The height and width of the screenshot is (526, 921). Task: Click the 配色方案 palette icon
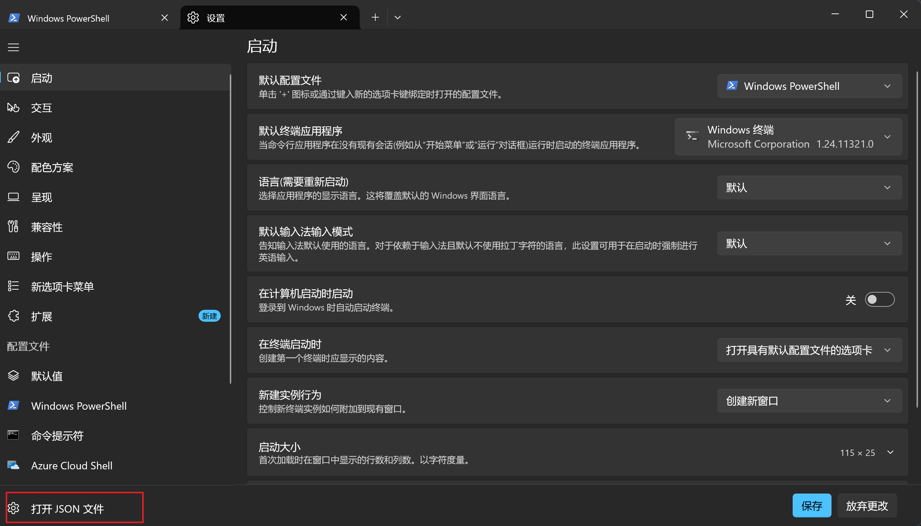click(13, 167)
